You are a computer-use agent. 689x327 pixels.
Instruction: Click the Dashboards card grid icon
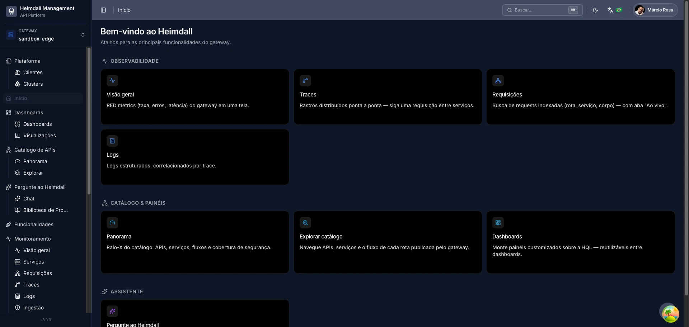[x=498, y=223]
